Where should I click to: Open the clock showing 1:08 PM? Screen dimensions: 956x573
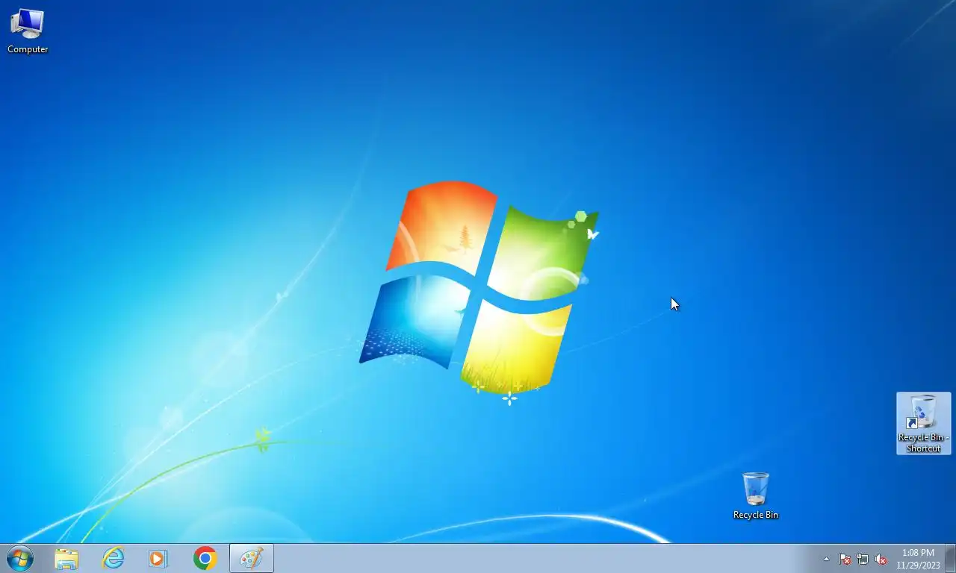coord(918,559)
